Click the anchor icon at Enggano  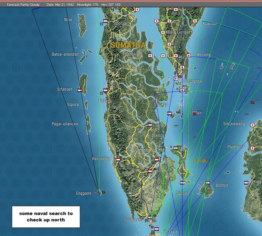[95, 192]
